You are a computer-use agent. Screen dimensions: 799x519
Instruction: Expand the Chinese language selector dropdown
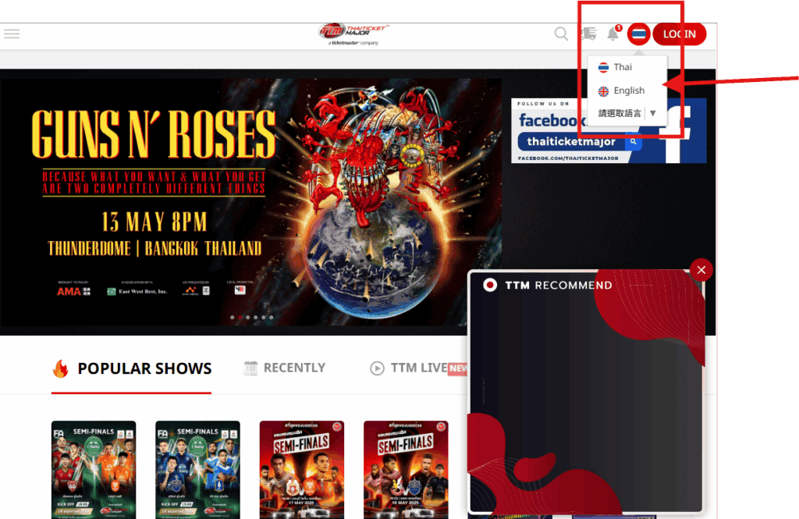pyautogui.click(x=653, y=113)
